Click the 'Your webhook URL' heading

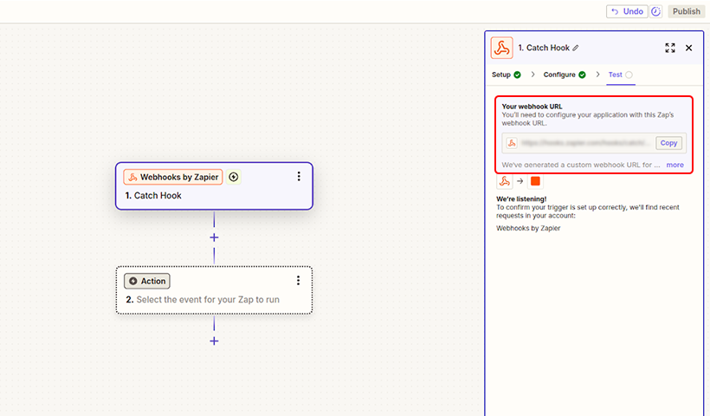pyautogui.click(x=532, y=107)
